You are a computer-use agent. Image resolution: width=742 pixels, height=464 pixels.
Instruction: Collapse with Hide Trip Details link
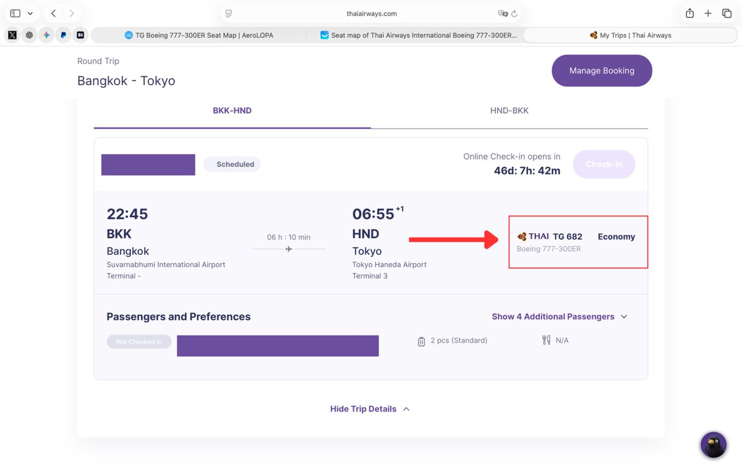pos(370,409)
